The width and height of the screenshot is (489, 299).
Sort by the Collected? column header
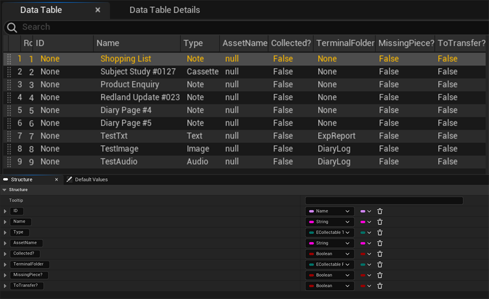click(291, 43)
